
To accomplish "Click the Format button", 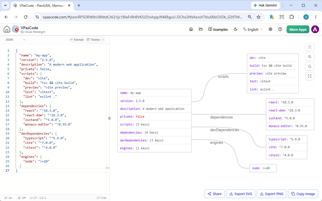I will point(77,40).
